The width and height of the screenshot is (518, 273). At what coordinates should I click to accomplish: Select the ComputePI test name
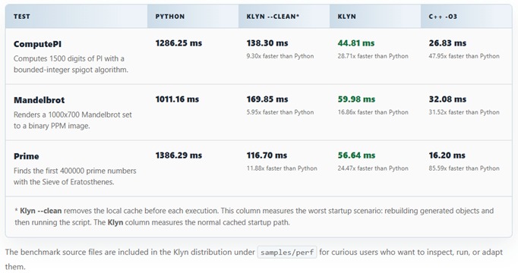tap(37, 44)
